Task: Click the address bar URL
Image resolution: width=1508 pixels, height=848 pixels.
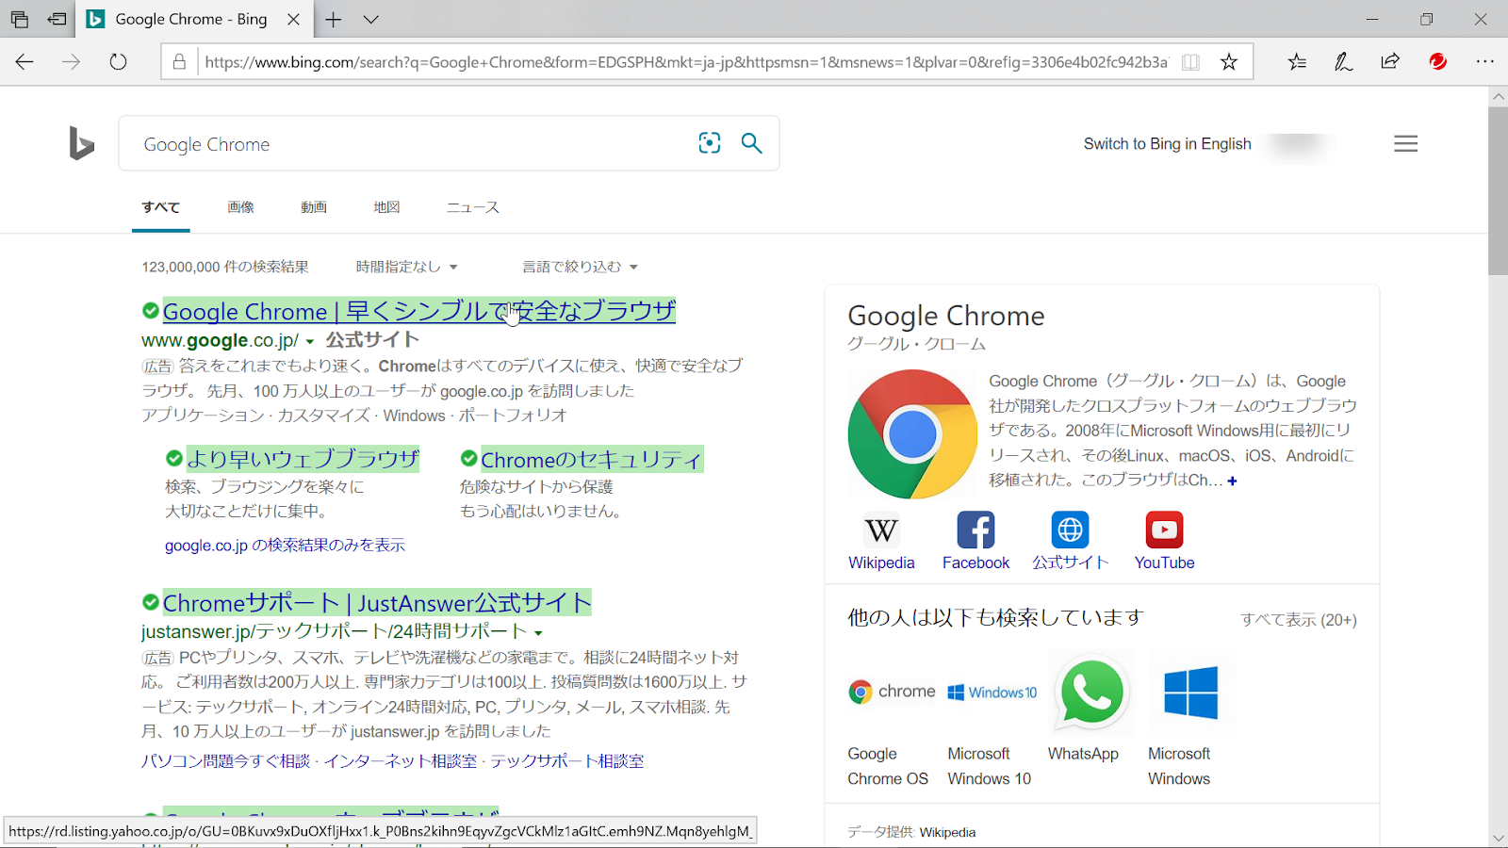Action: pyautogui.click(x=686, y=62)
